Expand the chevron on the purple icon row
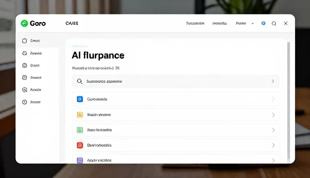Image resolution: width=310 pixels, height=178 pixels. [273, 161]
